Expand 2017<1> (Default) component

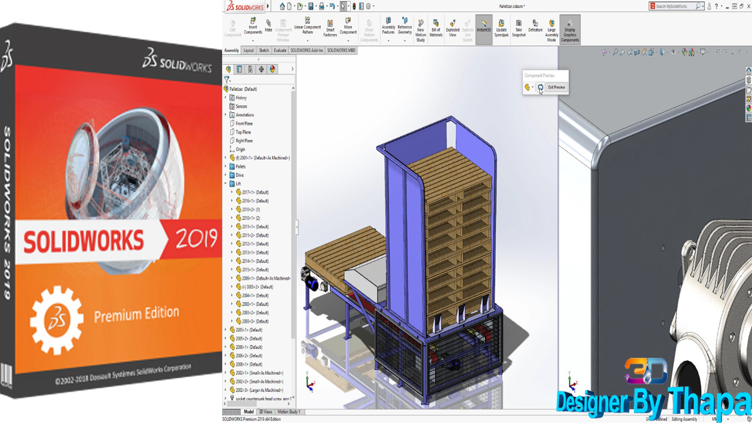point(231,193)
